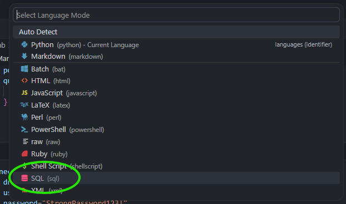This screenshot has height=204, width=346.
Task: Select Perl (perl) language mode
Action: (176, 118)
